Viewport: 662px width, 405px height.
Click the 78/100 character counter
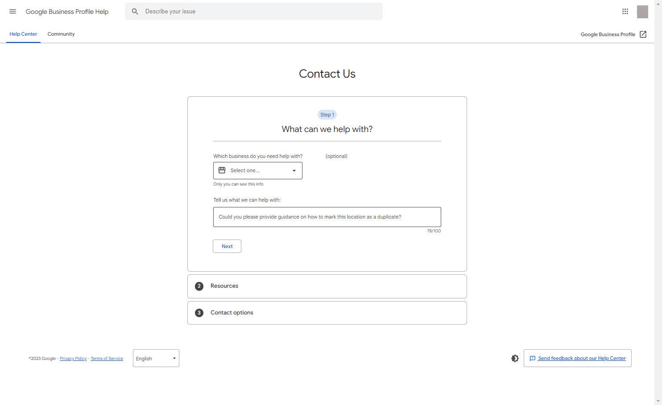(x=434, y=231)
